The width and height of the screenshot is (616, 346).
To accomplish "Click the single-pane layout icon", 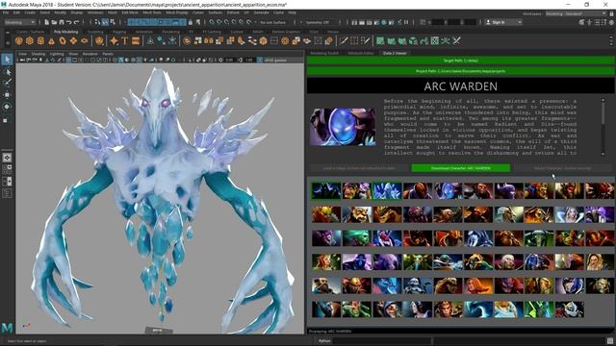I will 7,158.
